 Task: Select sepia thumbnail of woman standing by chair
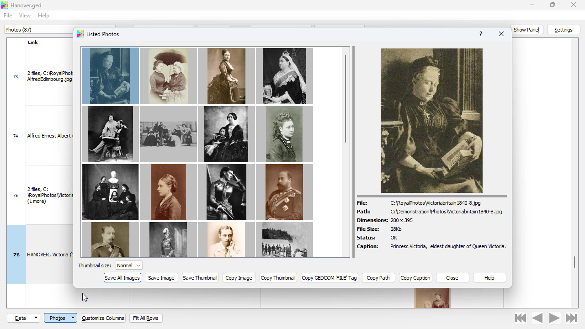tap(226, 76)
